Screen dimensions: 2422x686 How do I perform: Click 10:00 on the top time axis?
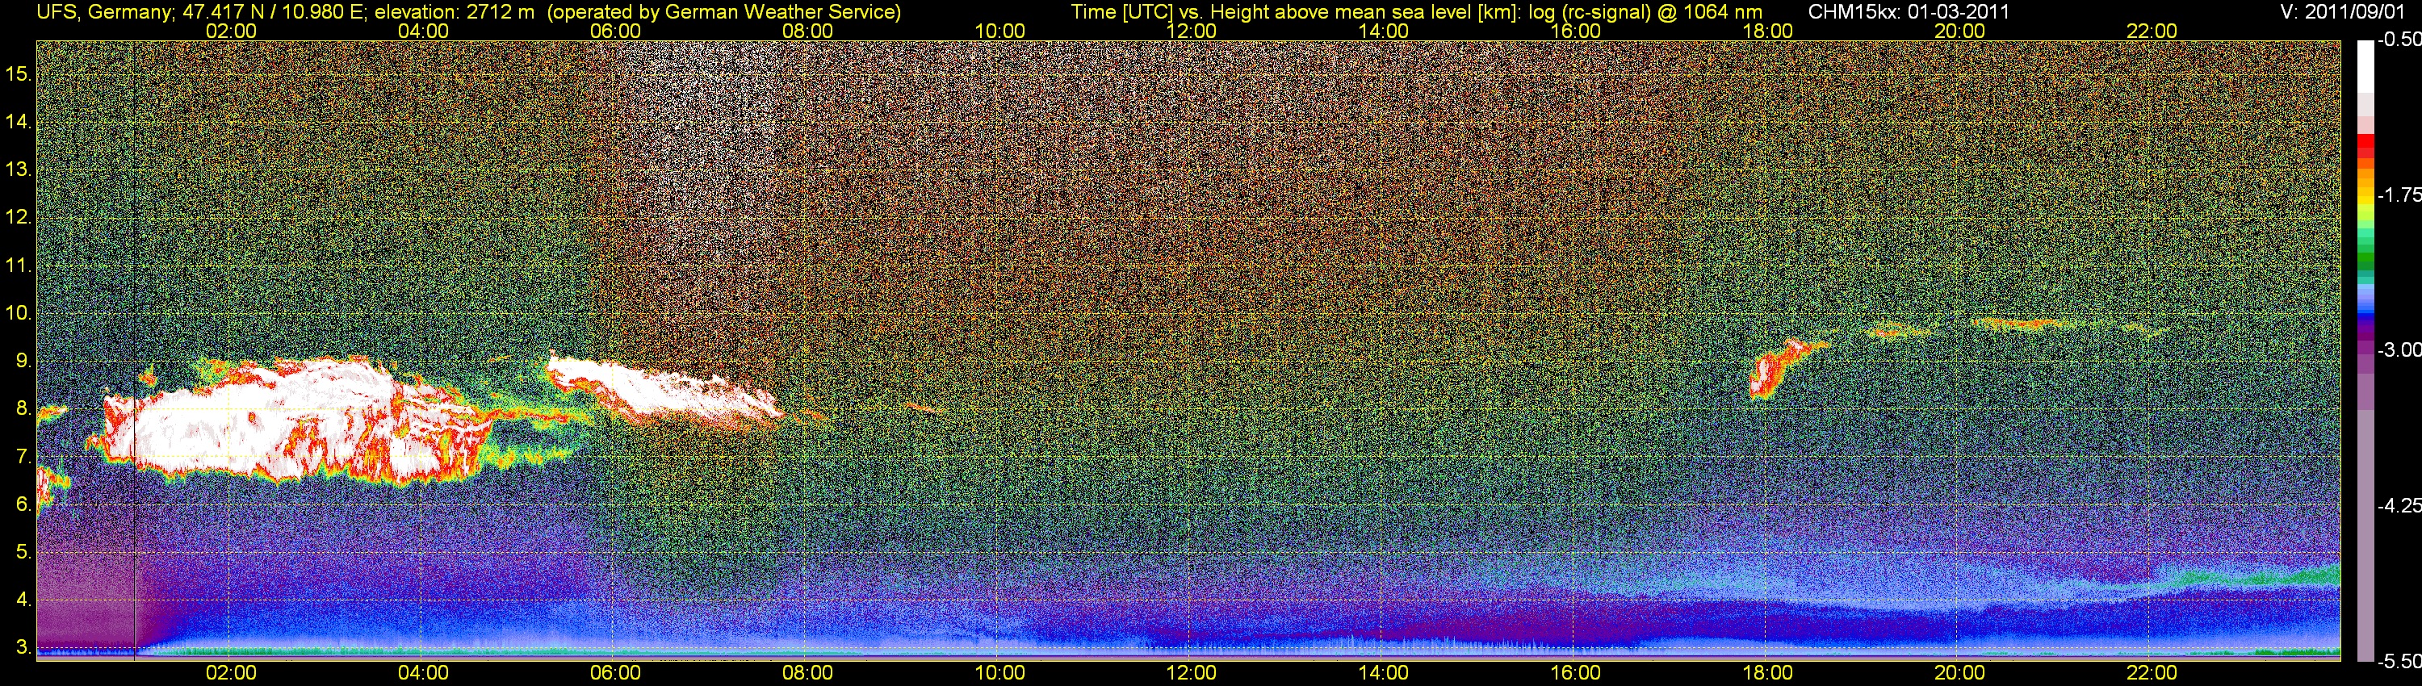point(999,31)
